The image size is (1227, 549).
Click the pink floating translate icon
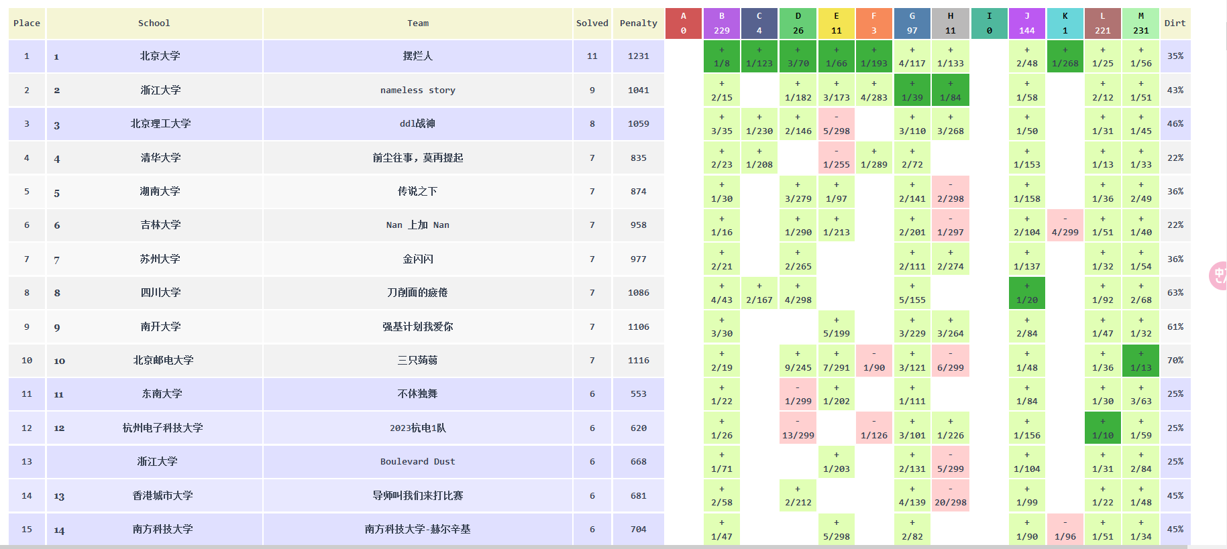click(x=1218, y=276)
